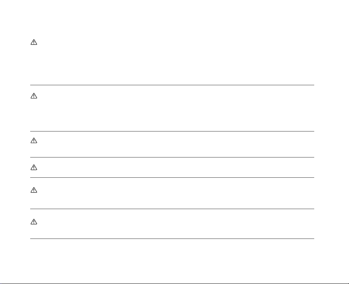
Task: Click the topmost warning triangle icon
Action: [x=33, y=43]
